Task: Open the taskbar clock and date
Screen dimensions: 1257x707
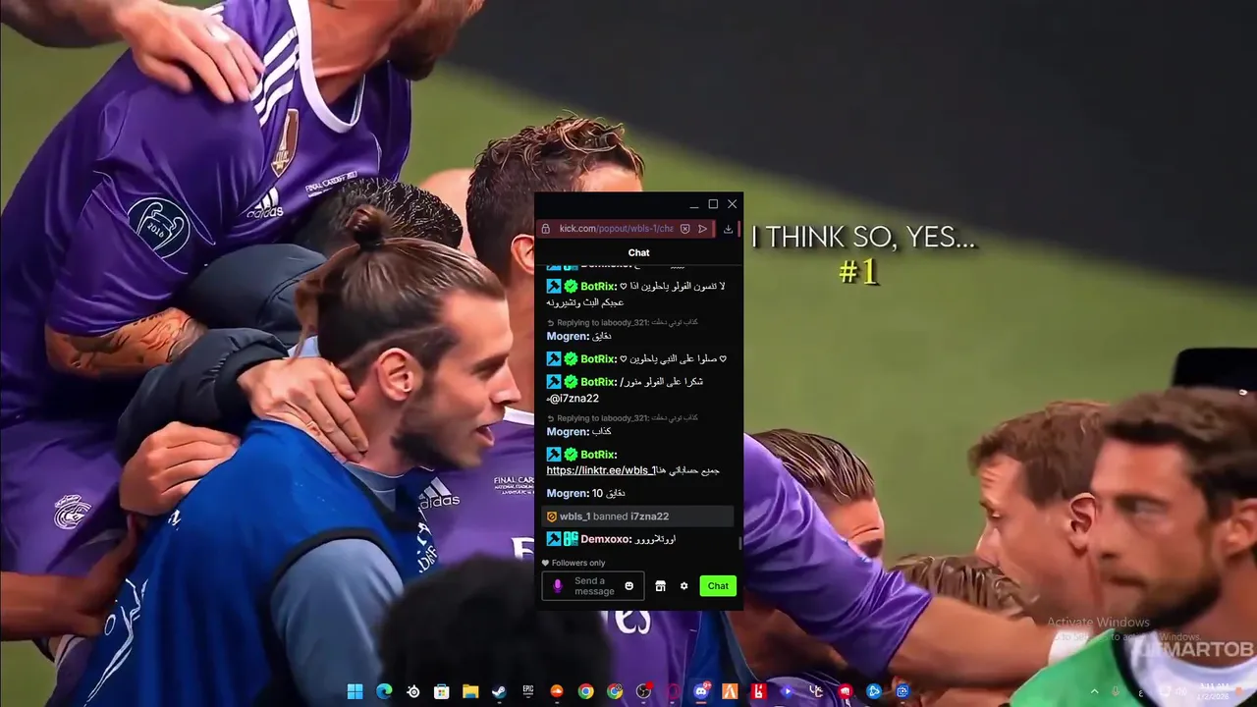Action: coord(1215,691)
